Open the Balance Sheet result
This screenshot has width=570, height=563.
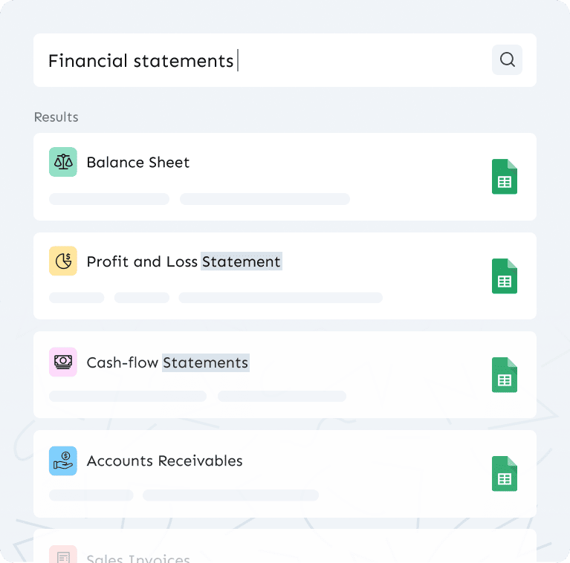point(138,163)
